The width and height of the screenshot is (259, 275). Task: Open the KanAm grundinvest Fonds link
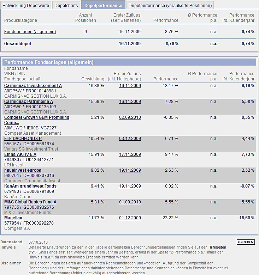coord(30,186)
